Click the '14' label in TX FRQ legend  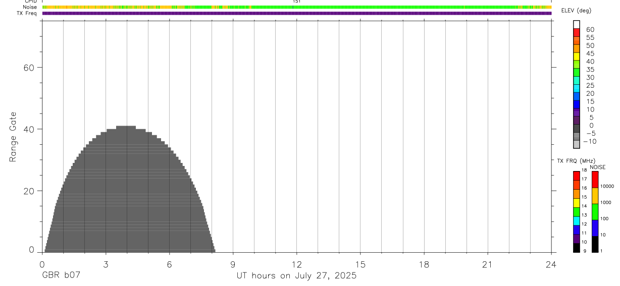[584, 206]
